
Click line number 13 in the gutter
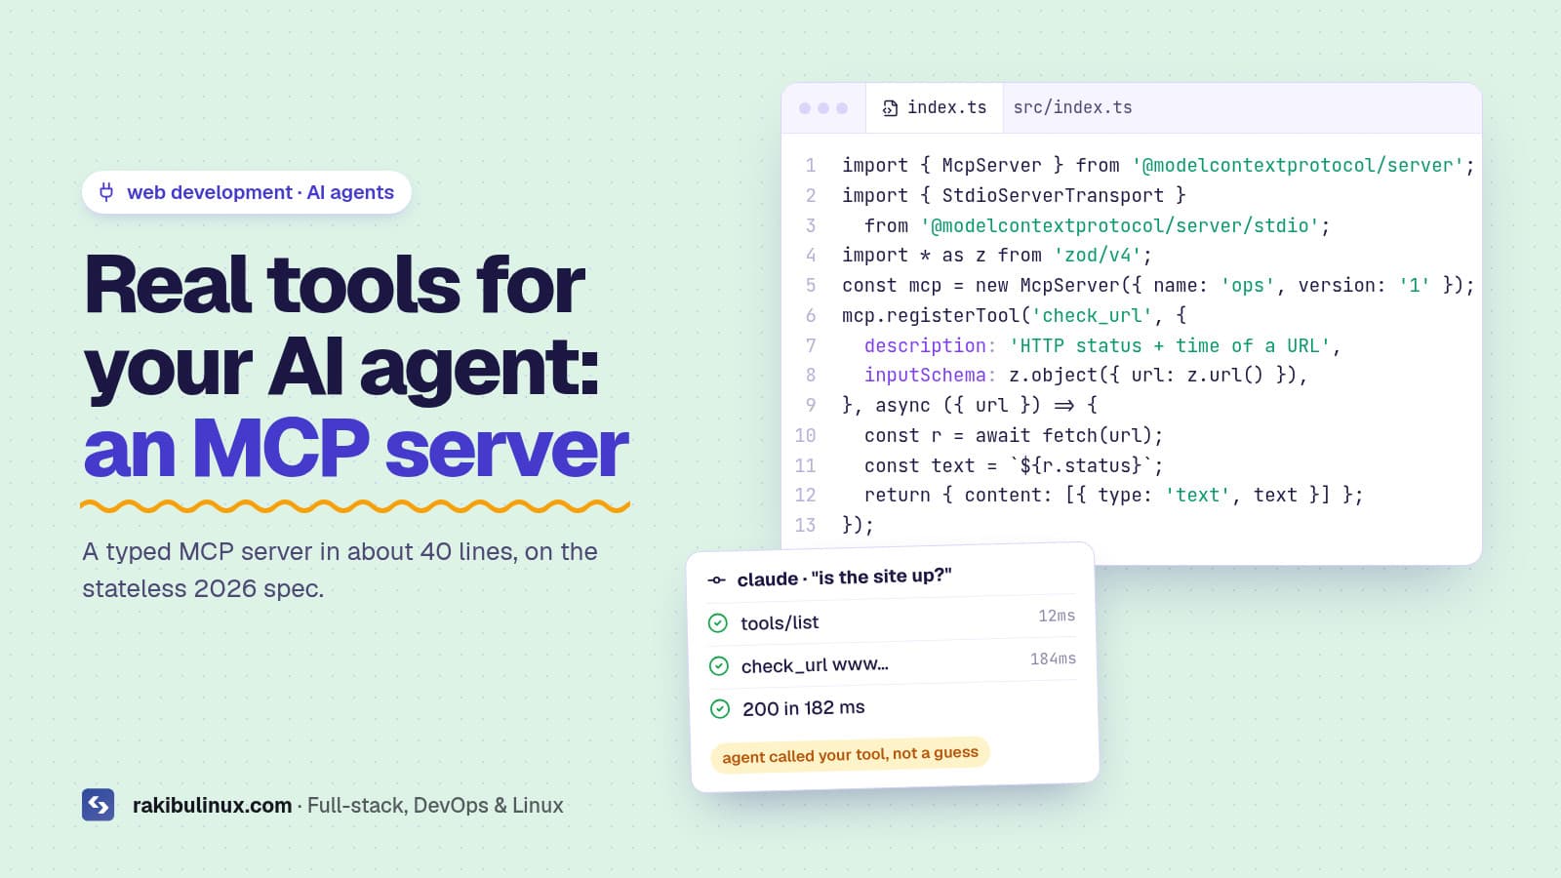tap(805, 525)
